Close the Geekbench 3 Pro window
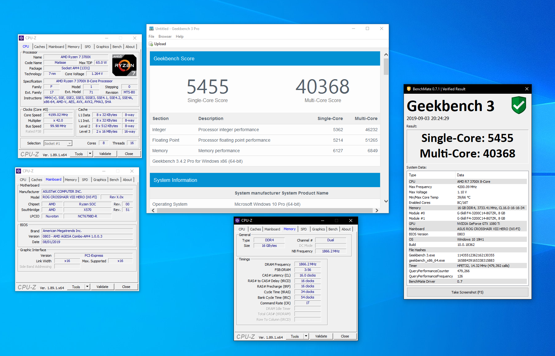 click(382, 28)
